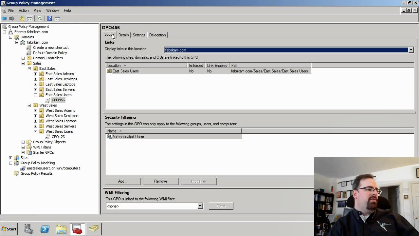
Task: Collapse the East Sales OU node
Action: point(29,69)
